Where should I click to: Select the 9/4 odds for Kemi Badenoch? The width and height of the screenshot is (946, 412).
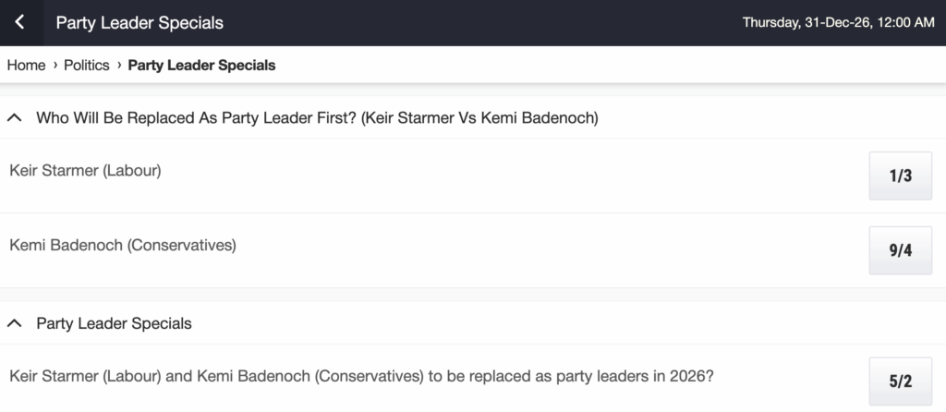pos(900,250)
